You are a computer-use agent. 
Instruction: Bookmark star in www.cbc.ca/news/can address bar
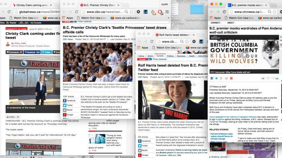click(x=131, y=12)
